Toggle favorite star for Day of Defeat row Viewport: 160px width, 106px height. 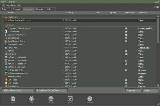coord(63,38)
